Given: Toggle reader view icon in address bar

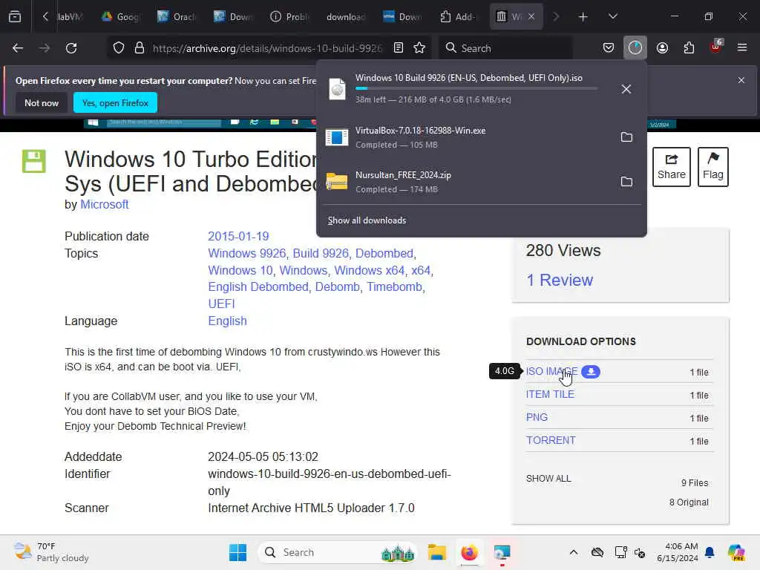Looking at the screenshot, I should click(x=399, y=48).
